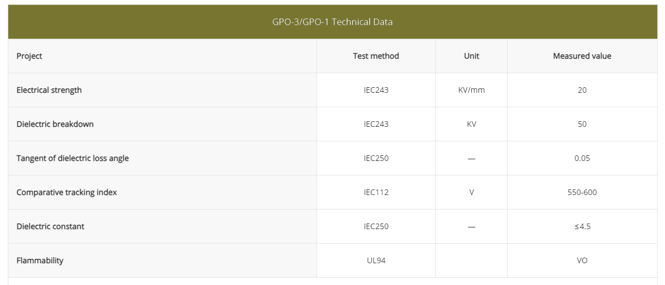665x285 pixels.
Task: Select the Project column header
Action: click(30, 56)
